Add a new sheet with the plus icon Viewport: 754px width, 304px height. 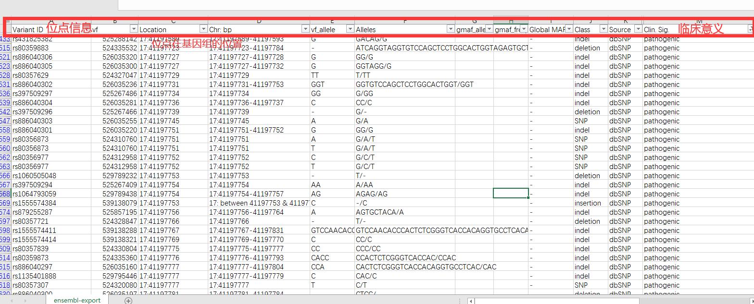point(128,301)
